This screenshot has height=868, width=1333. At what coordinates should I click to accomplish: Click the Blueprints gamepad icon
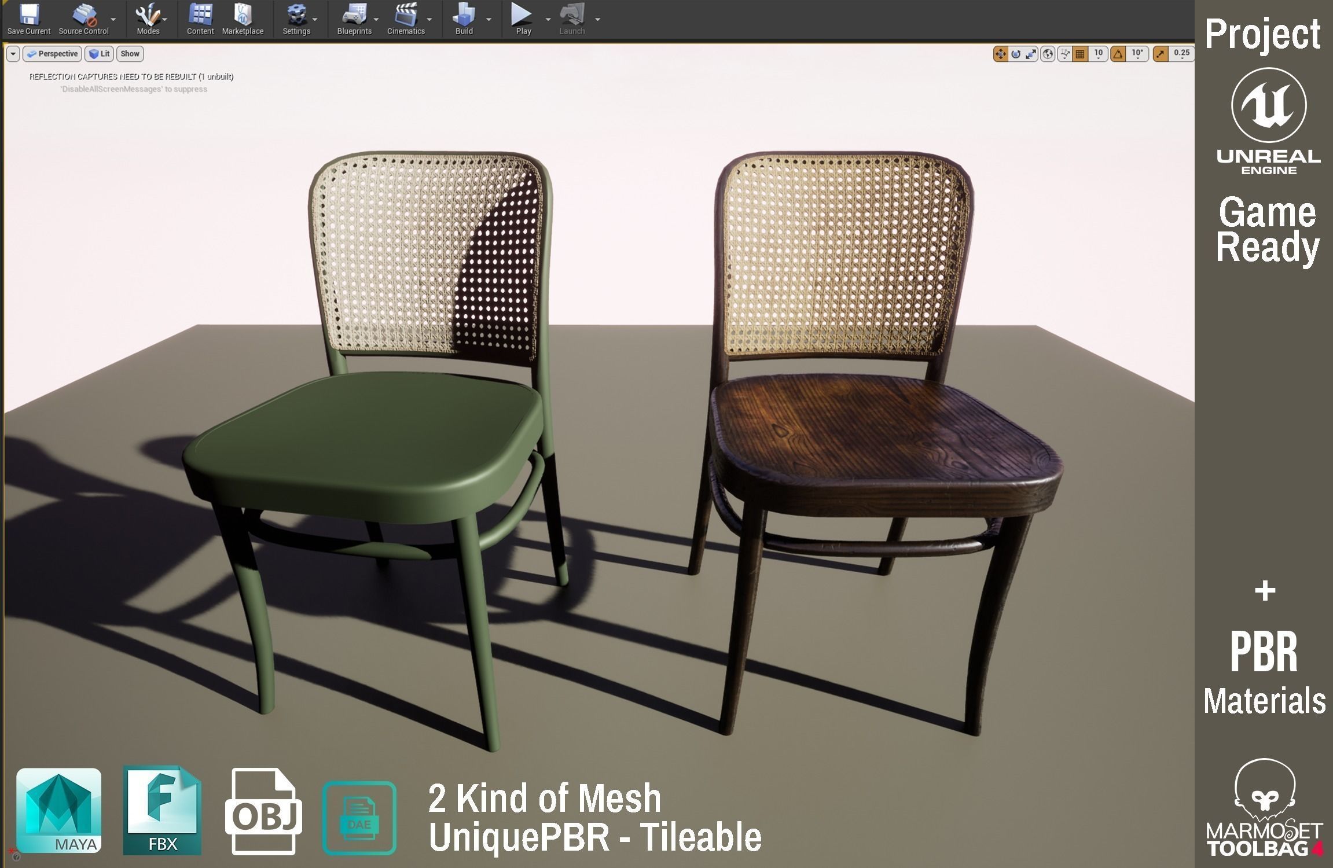pos(354,14)
